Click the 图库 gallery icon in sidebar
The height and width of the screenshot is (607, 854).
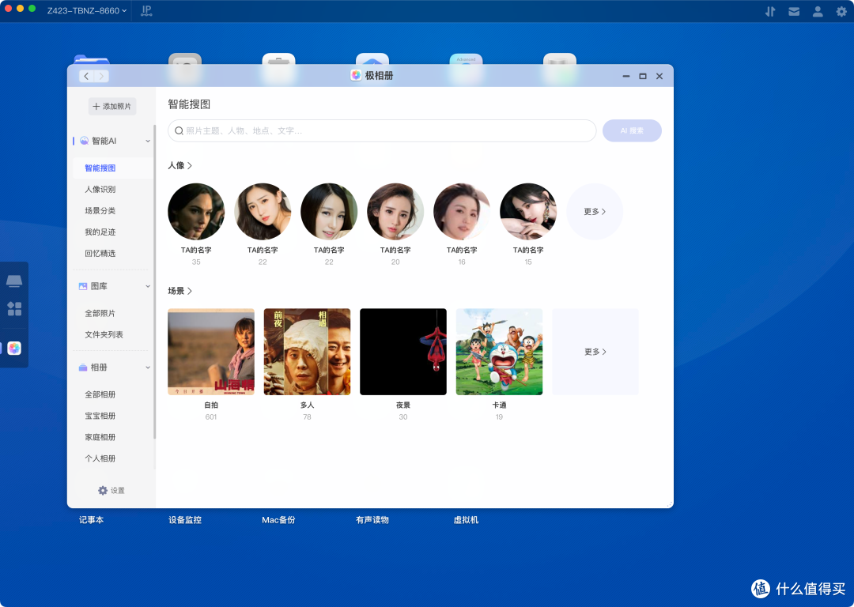click(83, 286)
